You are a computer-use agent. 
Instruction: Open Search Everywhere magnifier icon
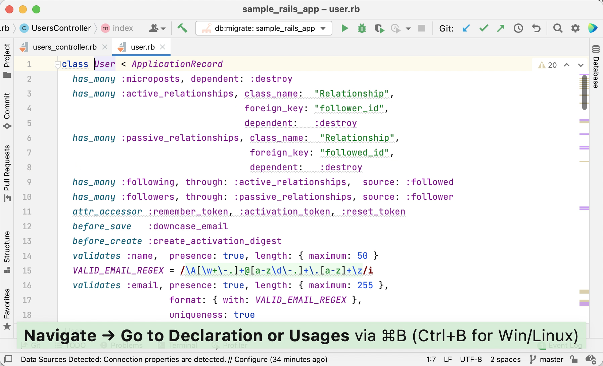coord(558,28)
